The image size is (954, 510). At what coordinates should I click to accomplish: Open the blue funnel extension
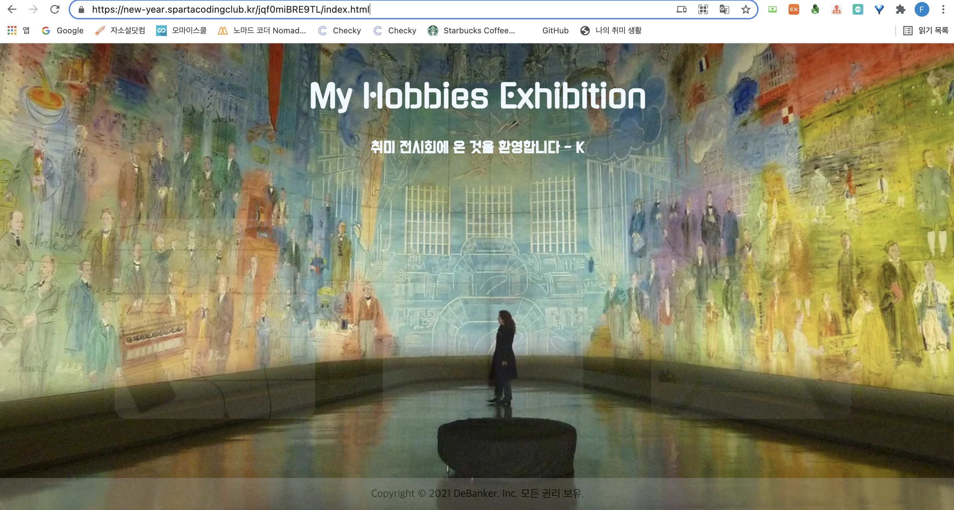click(x=879, y=9)
